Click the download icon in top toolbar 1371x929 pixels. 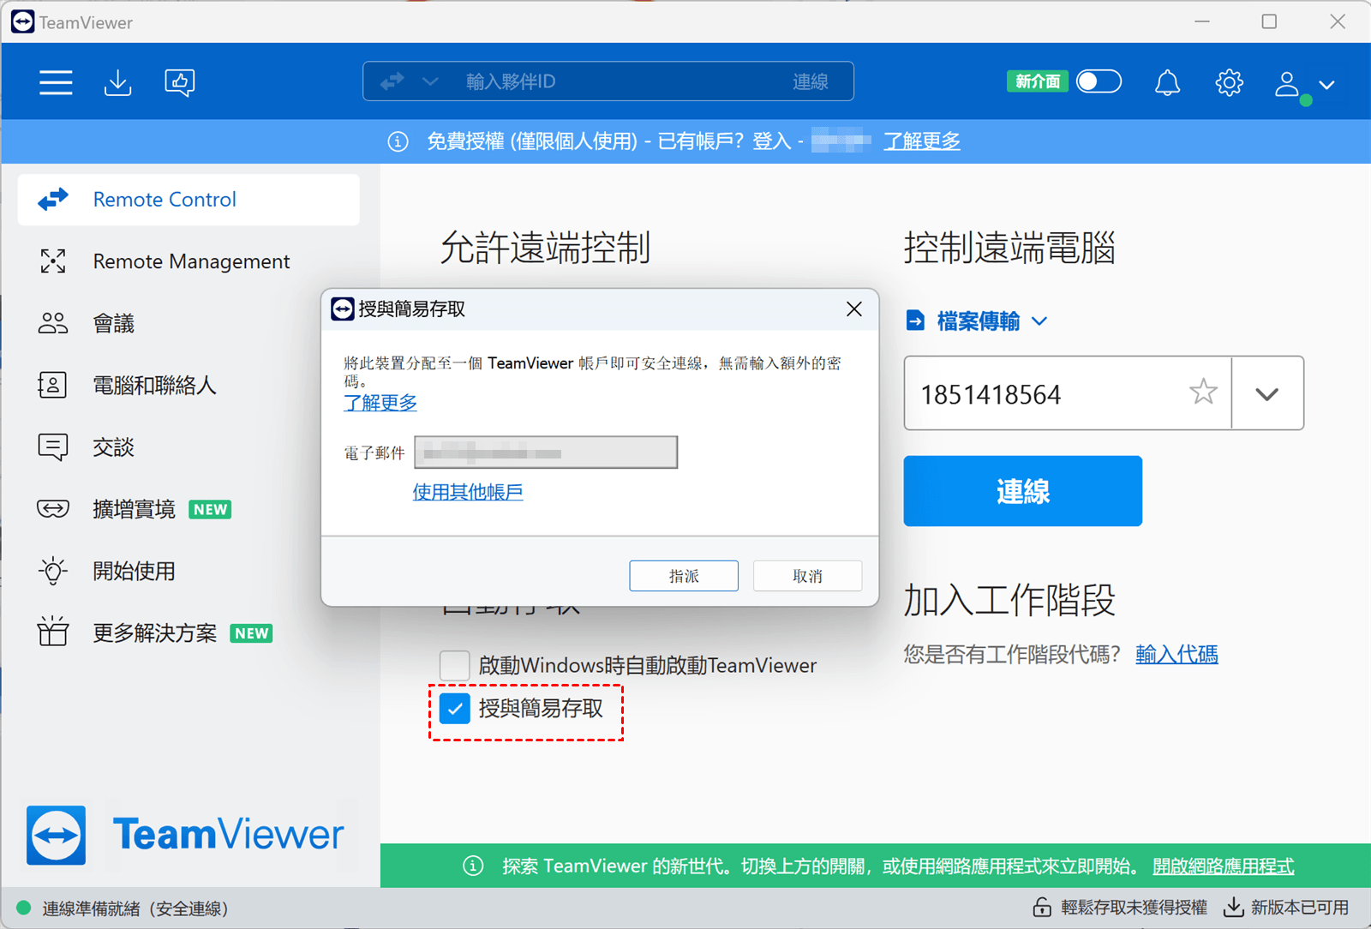[118, 82]
